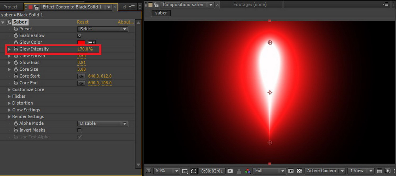This screenshot has width=396, height=176.
Task: Collapse the Saber effect twirl arrow
Action: click(x=3, y=22)
